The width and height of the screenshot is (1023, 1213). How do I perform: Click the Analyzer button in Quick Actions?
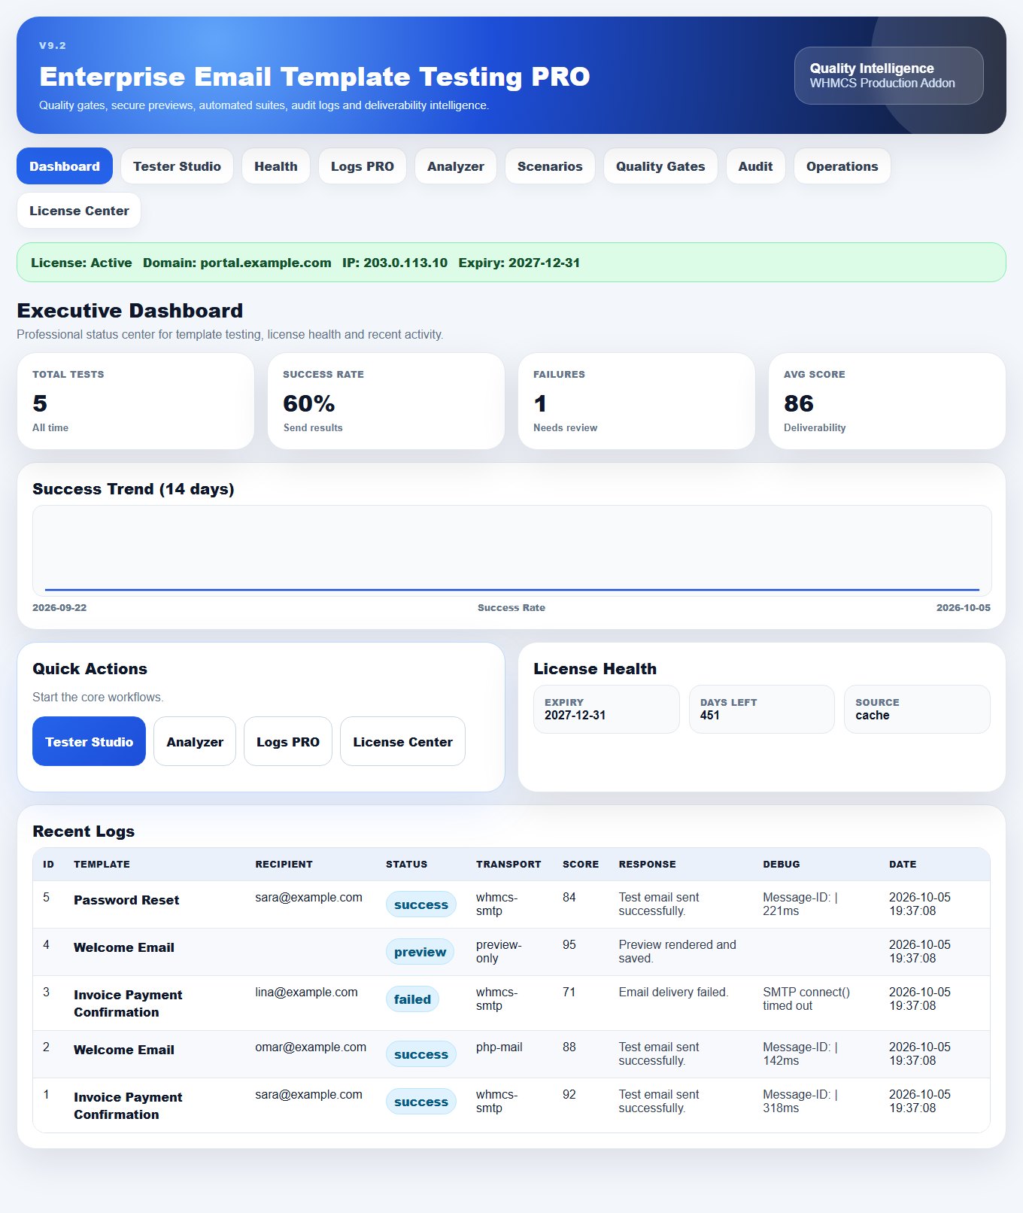[195, 741]
